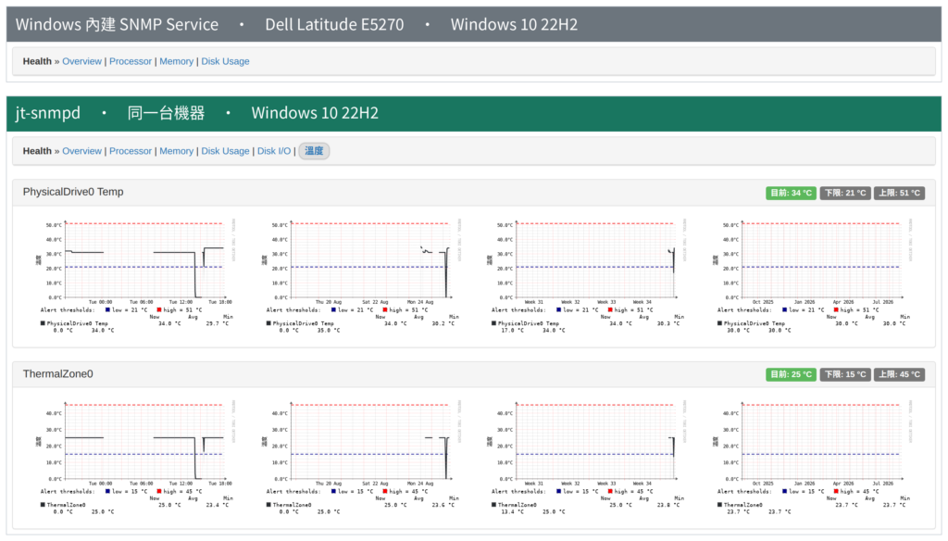
Task: Click the PhysicalDrive0 Temp heading
Action: (x=73, y=192)
